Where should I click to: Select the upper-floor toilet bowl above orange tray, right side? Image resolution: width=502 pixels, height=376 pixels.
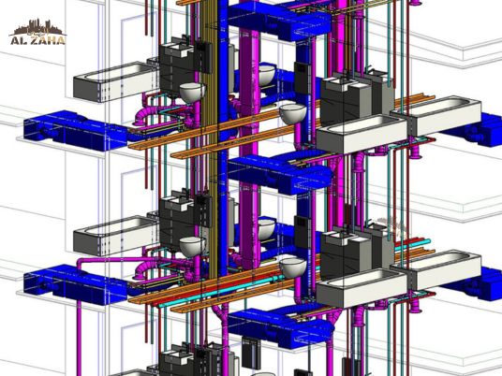(x=293, y=114)
